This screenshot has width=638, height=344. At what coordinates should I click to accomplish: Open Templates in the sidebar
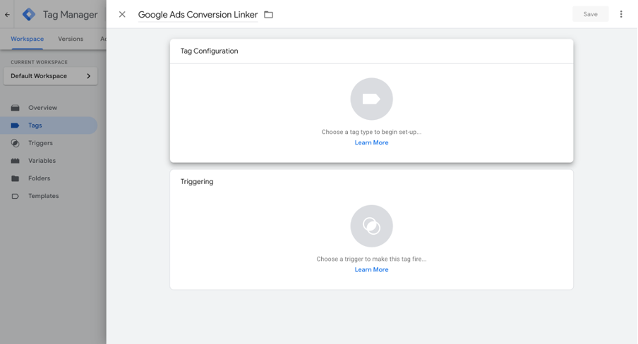[x=43, y=196]
